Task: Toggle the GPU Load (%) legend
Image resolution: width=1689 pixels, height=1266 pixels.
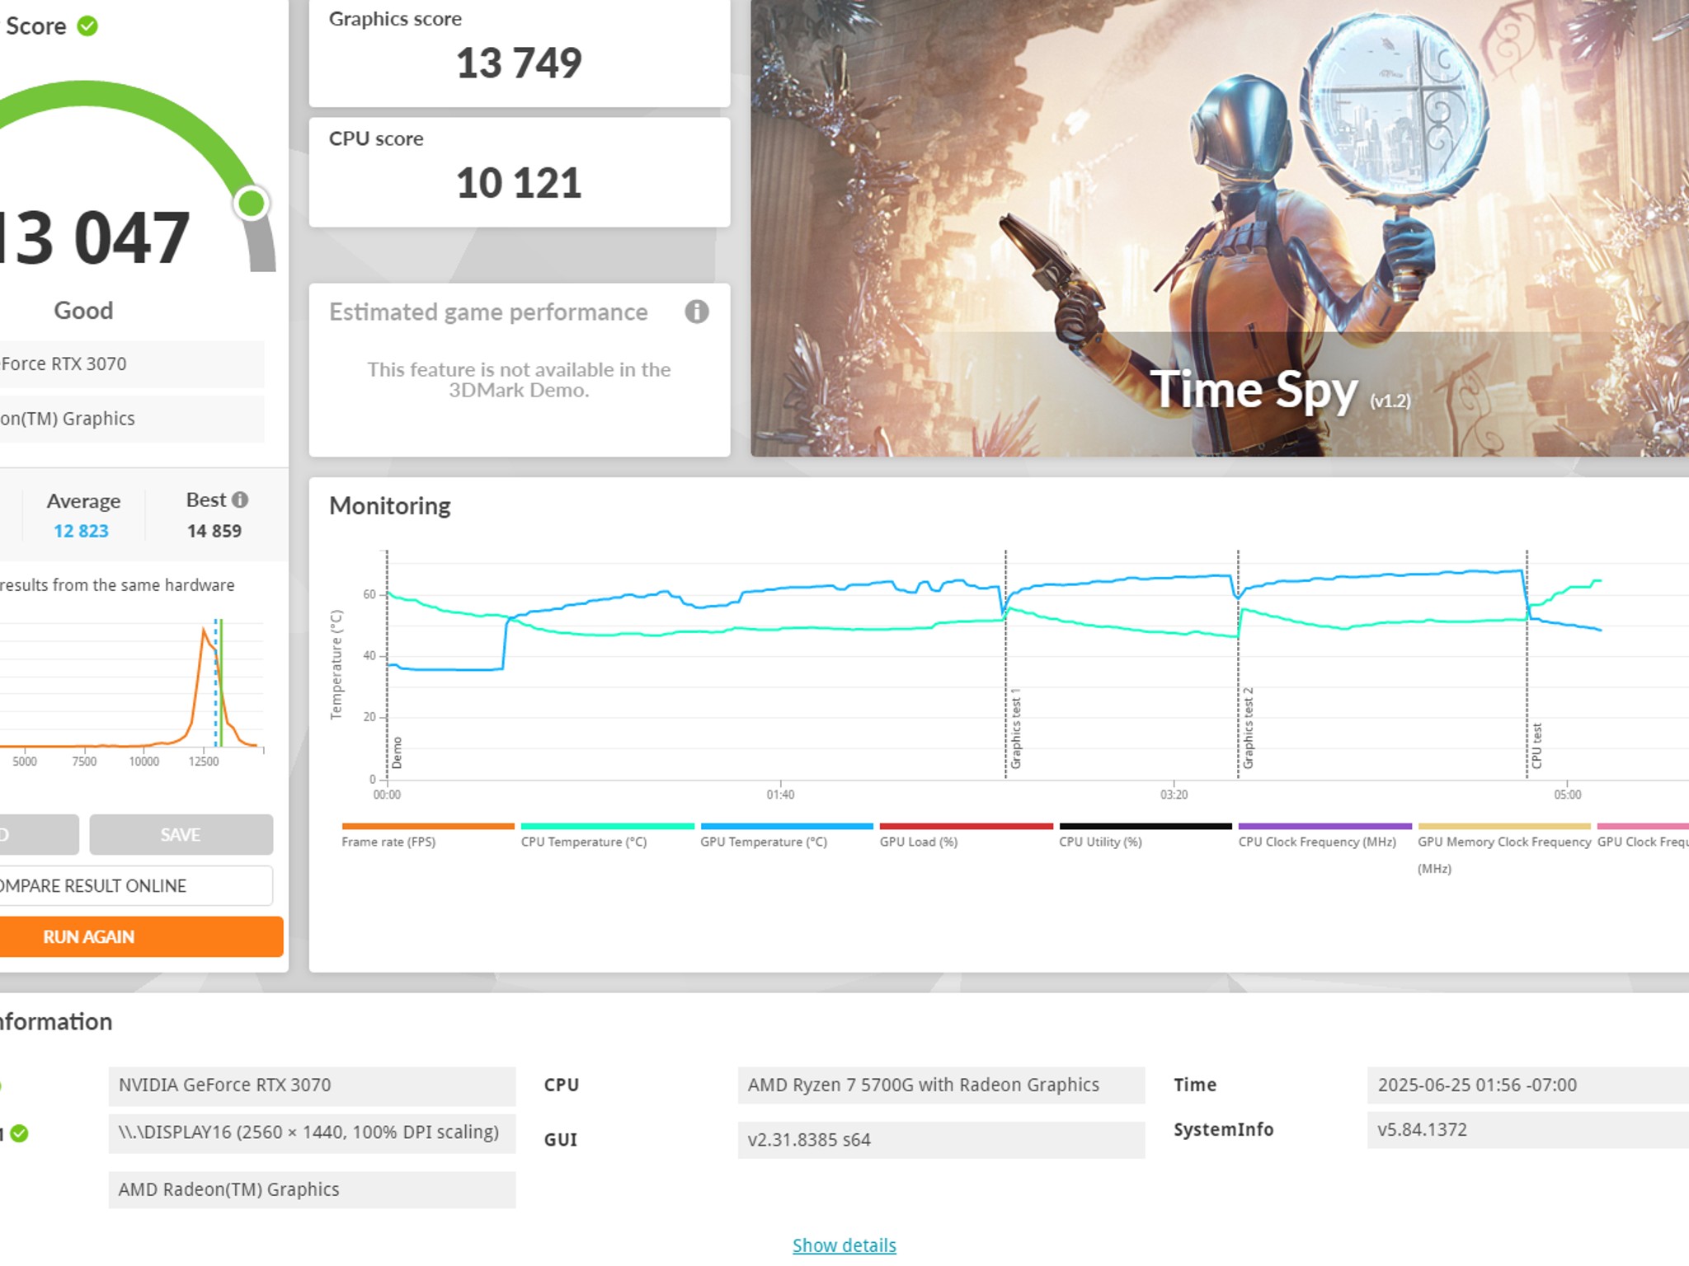Action: click(966, 835)
